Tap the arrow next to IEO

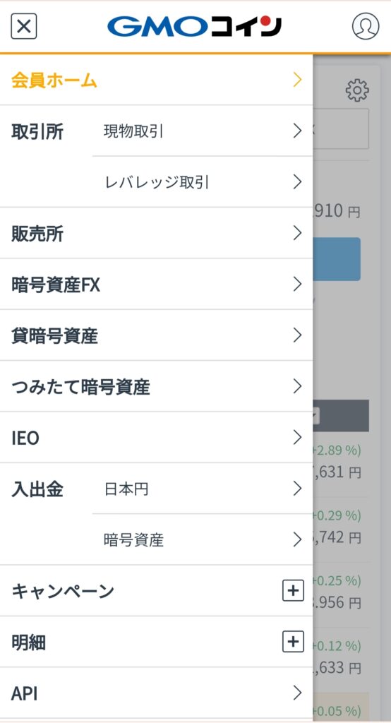point(297,437)
